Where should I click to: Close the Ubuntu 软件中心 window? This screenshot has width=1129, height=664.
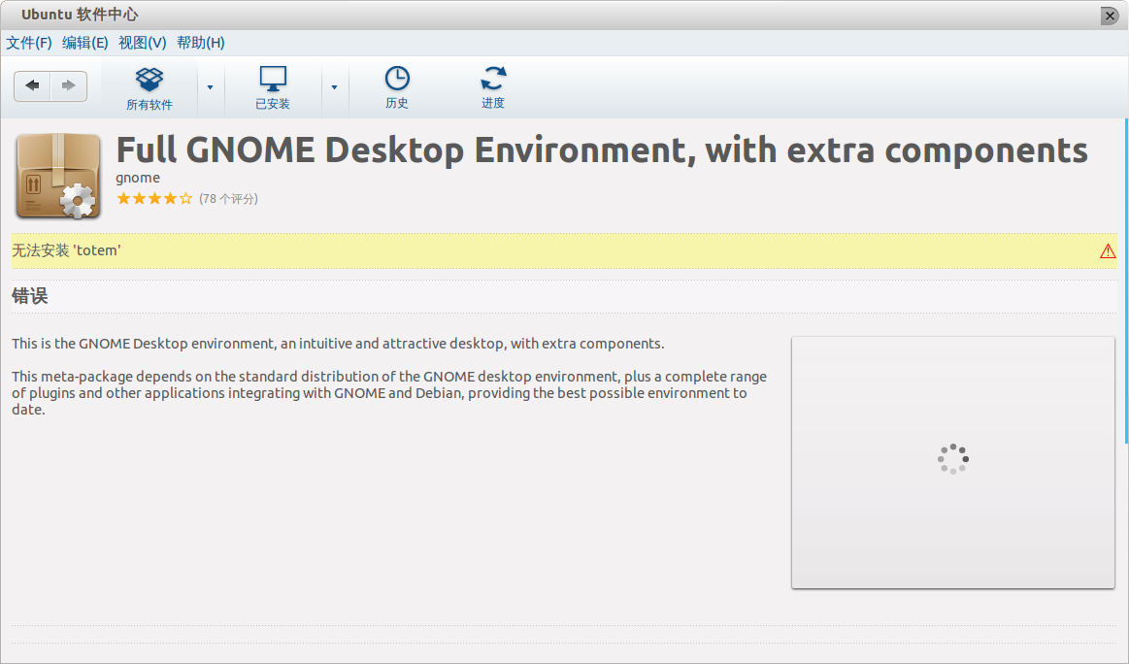[x=1110, y=16]
